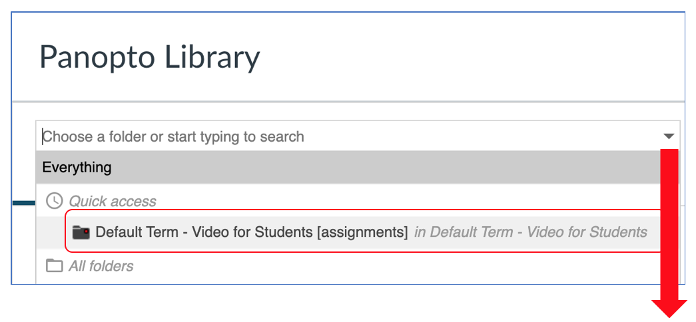The height and width of the screenshot is (322, 696).
Task: Click the red arrow shaft beside the list
Action: pyautogui.click(x=669, y=224)
